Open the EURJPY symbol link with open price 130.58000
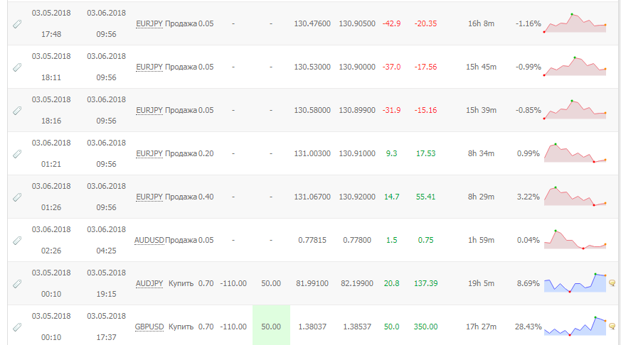The image size is (621, 345). (x=149, y=110)
